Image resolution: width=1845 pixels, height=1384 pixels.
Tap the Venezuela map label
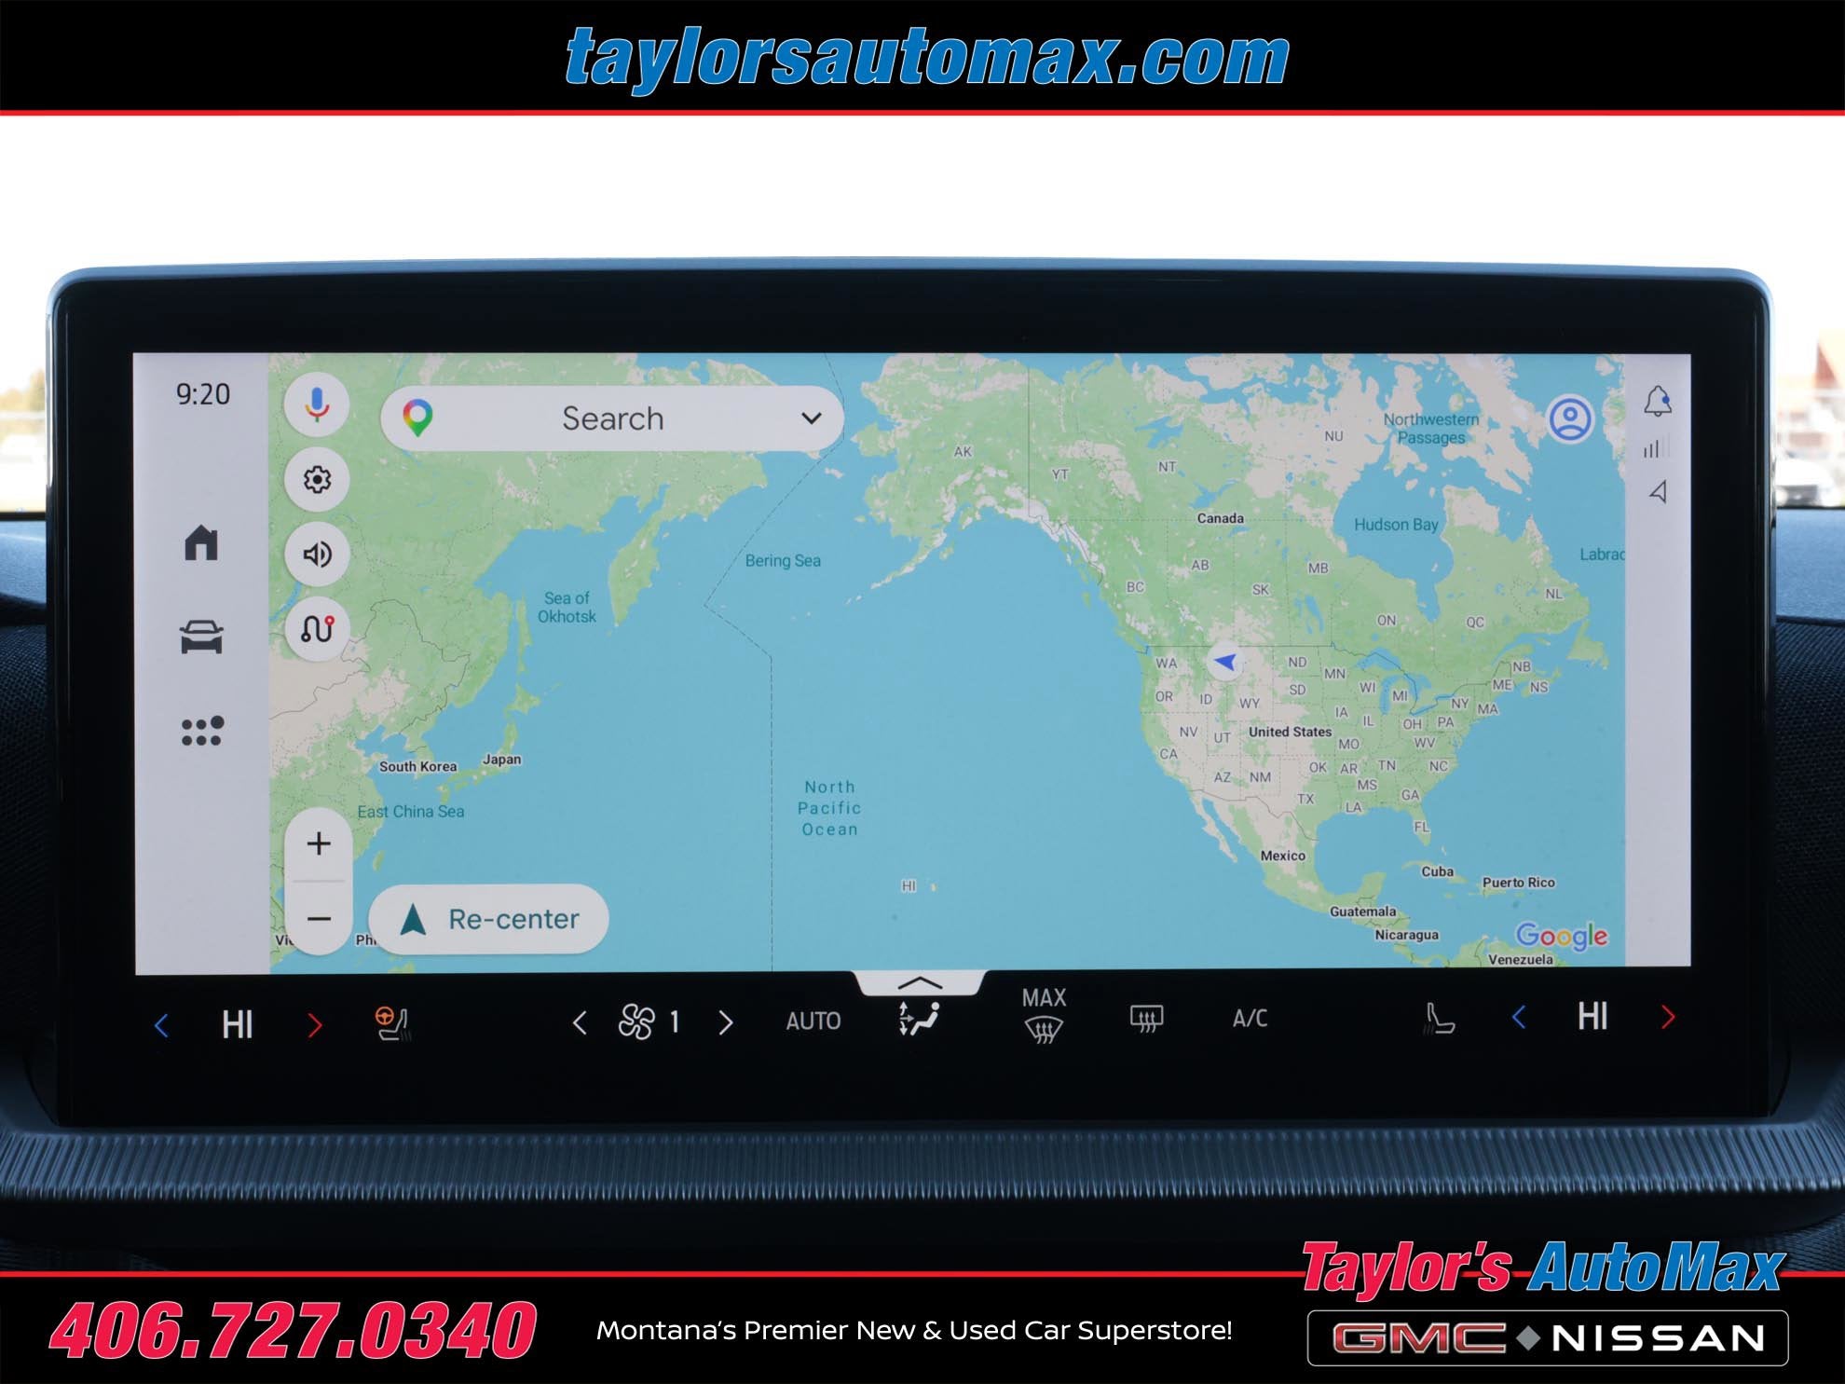(x=1521, y=959)
